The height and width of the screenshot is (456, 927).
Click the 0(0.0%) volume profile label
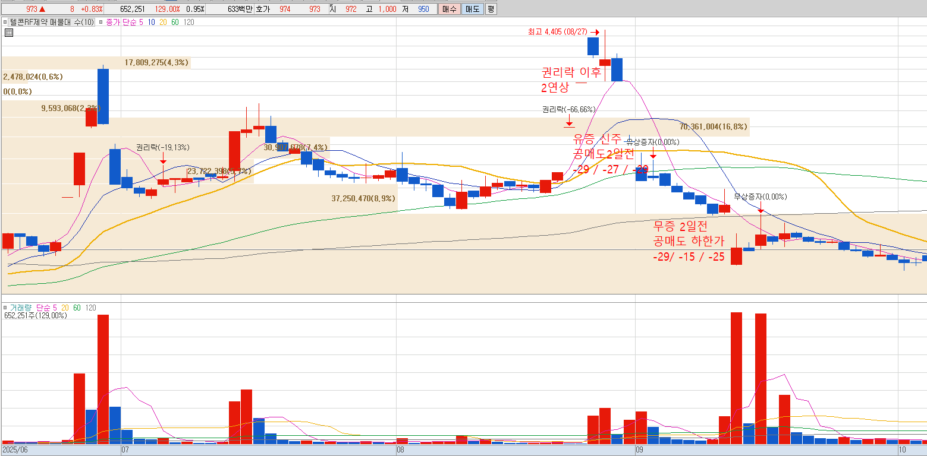(x=17, y=92)
